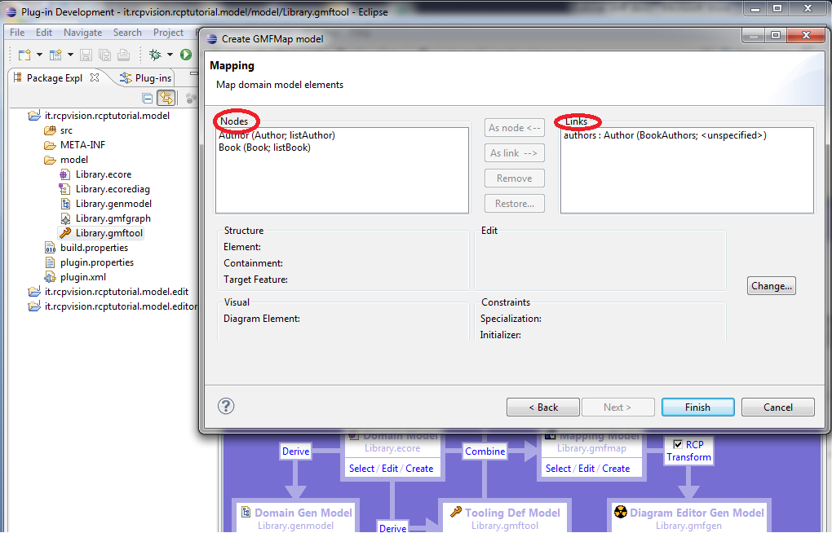The height and width of the screenshot is (555, 832).
Task: Click the Library.gmftool wrench icon
Action: pos(64,233)
